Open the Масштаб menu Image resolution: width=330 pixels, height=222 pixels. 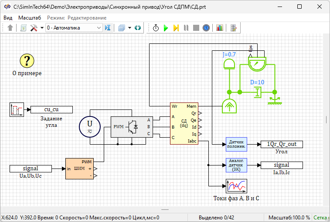(30, 18)
